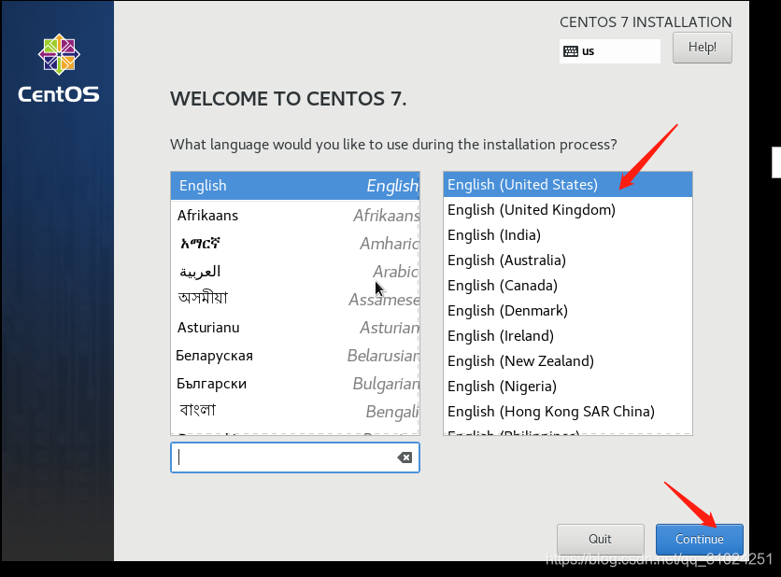Select the Belarusian language row
This screenshot has width=781, height=577.
[x=295, y=356]
